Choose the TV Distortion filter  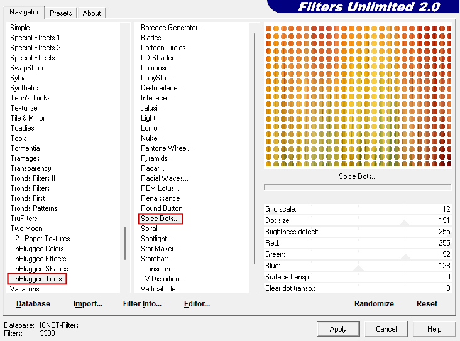tap(162, 279)
